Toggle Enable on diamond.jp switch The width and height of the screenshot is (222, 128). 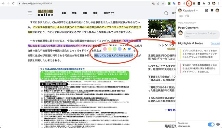211,124
